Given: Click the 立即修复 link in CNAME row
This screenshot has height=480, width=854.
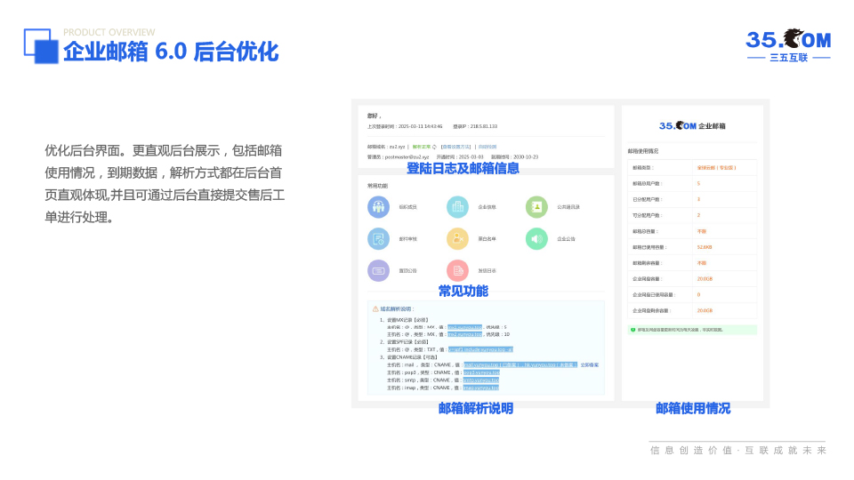Looking at the screenshot, I should 590,364.
